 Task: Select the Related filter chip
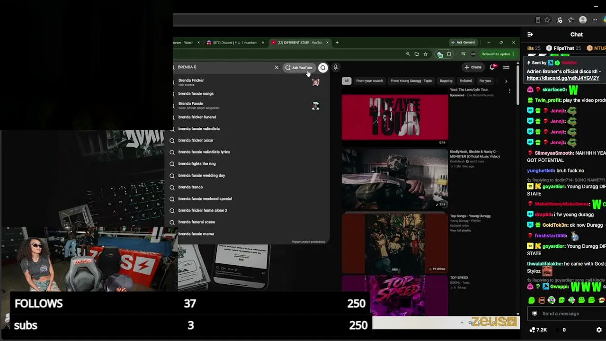pos(466,81)
